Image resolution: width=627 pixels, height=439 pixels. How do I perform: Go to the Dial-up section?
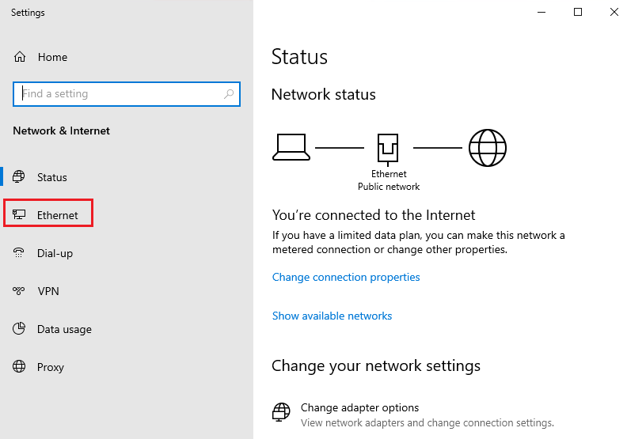click(55, 253)
